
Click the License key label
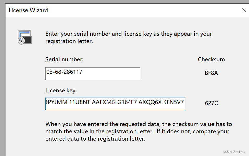coord(61,90)
